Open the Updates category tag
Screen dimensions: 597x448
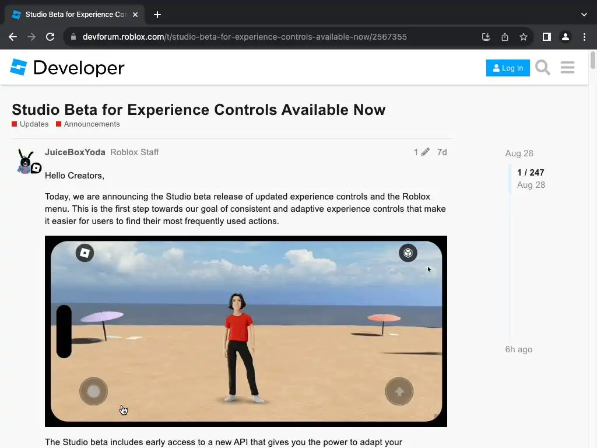30,124
